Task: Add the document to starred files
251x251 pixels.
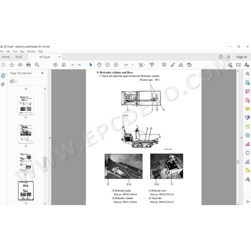Action: (12, 65)
